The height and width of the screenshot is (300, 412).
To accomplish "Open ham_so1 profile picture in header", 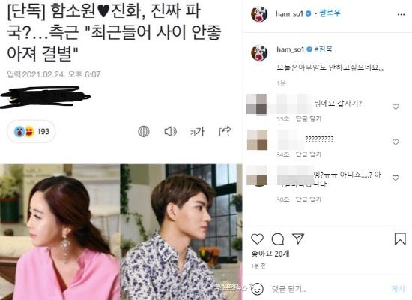I will 259,13.
